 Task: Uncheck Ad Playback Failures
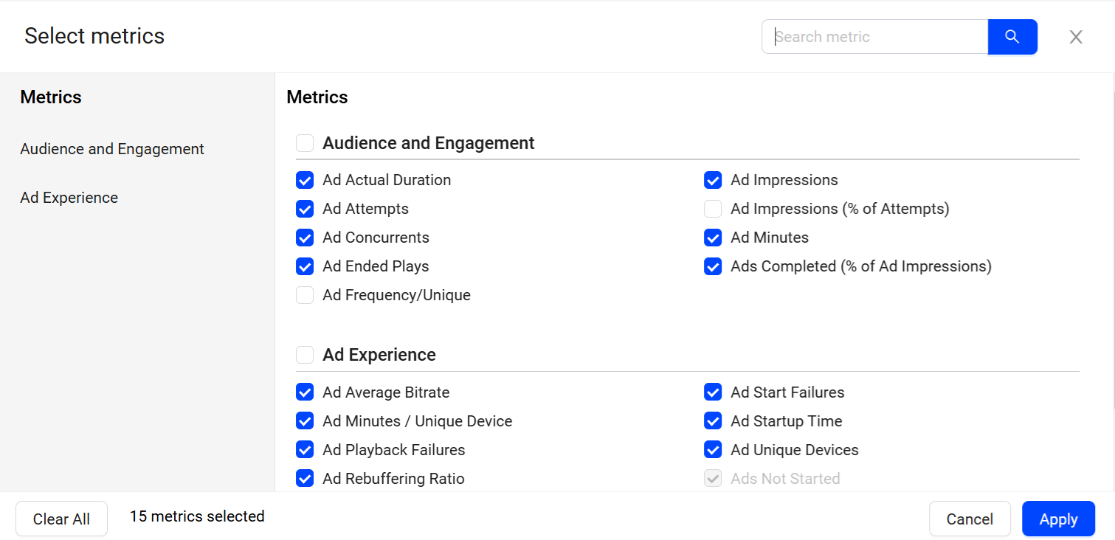[305, 450]
